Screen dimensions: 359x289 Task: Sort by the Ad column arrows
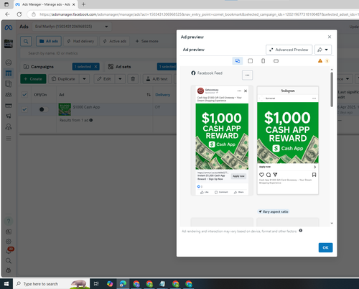[x=149, y=95]
